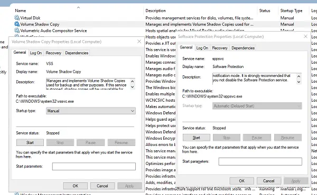The image size is (317, 195).
Task: Open Dependencies tab in Software Protection Properties
Action: point(243,48)
